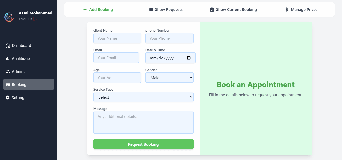Click the Admins people icon

(8, 72)
